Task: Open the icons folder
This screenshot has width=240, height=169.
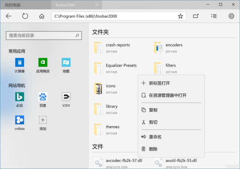Action: (x=105, y=89)
